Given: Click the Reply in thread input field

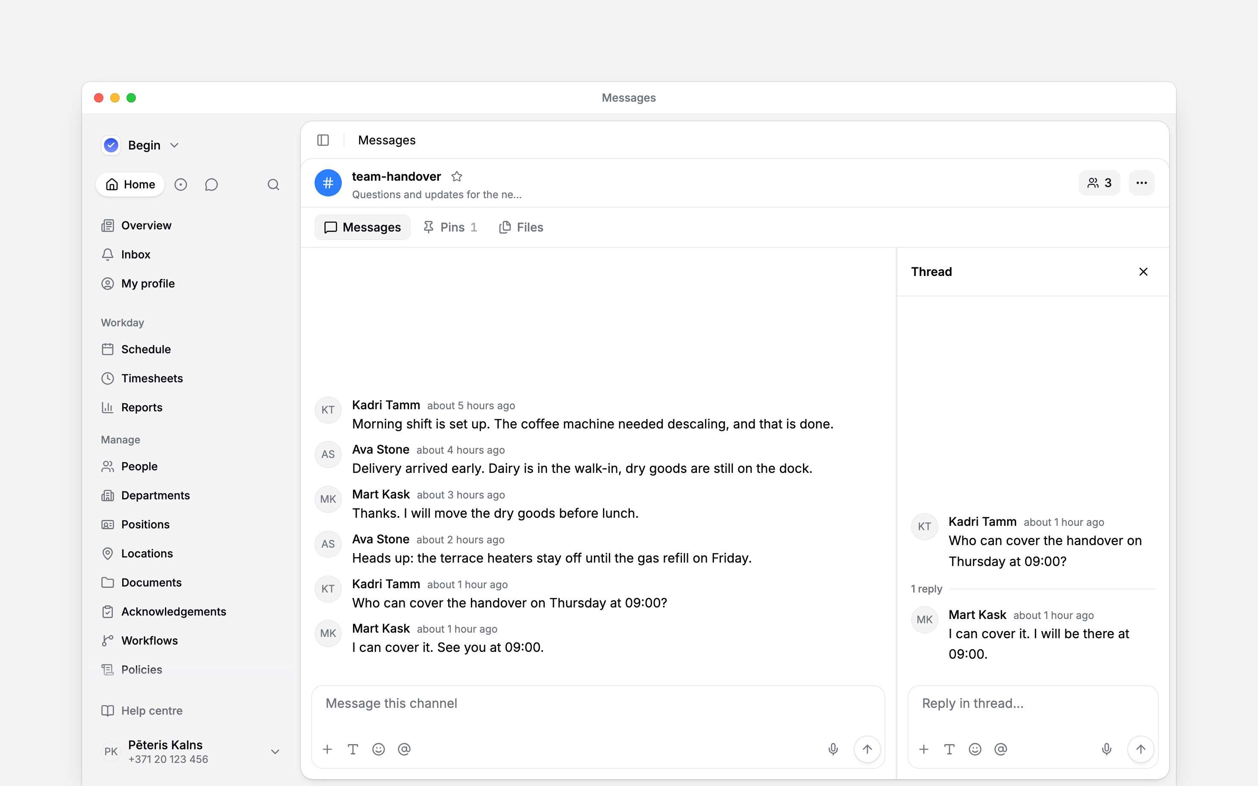Looking at the screenshot, I should click(x=1033, y=704).
